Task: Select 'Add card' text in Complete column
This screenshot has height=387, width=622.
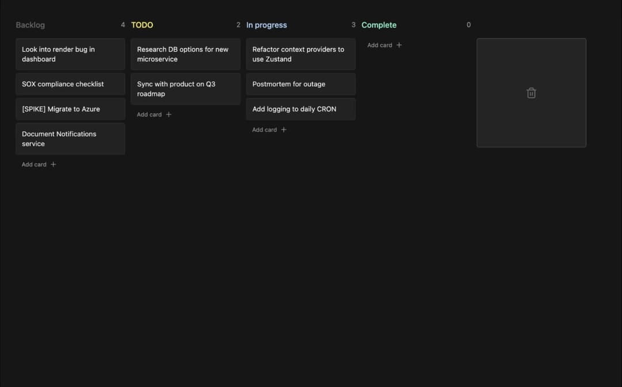Action: click(x=380, y=45)
